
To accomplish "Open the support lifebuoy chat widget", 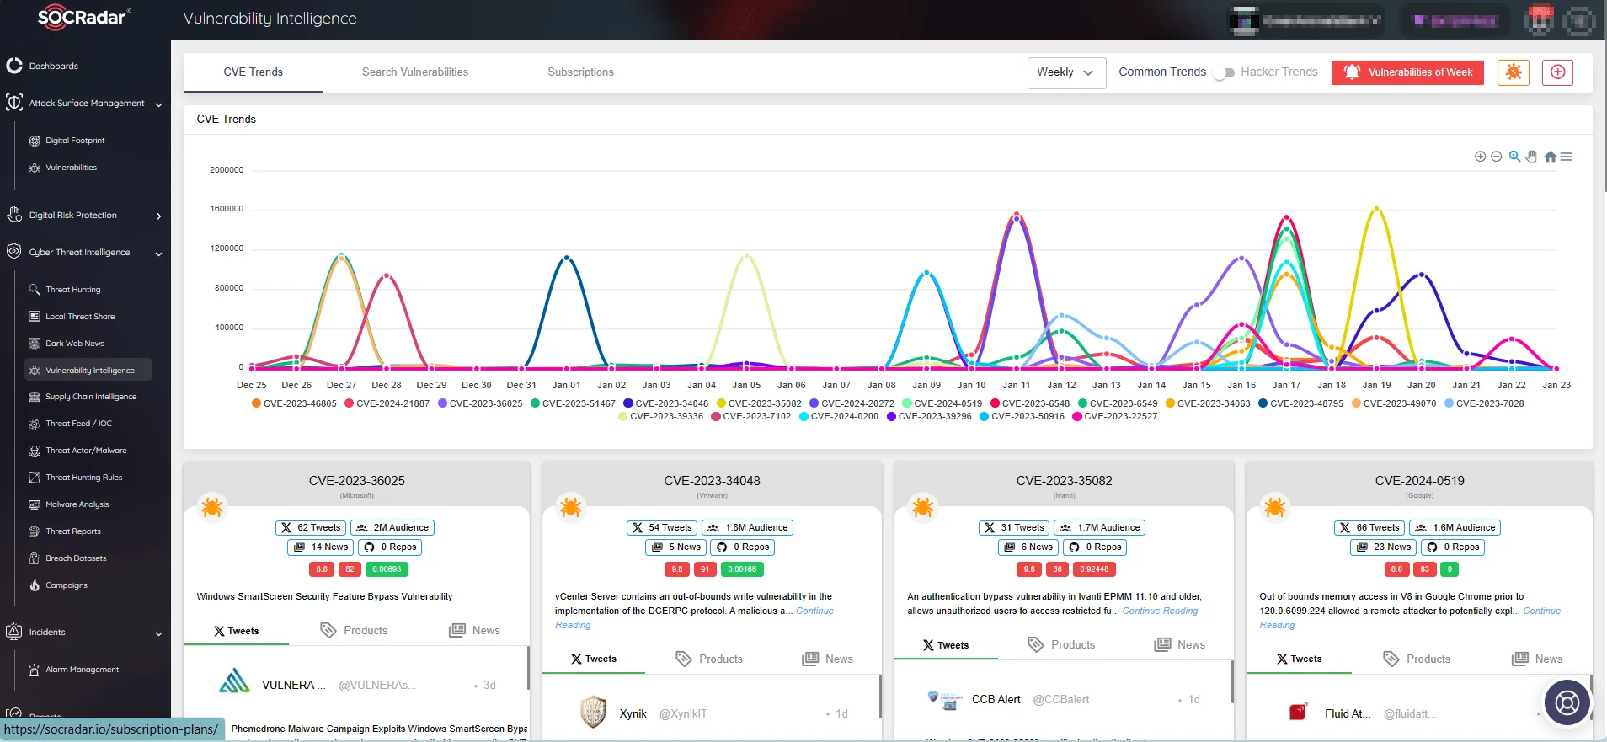I will coord(1567,702).
